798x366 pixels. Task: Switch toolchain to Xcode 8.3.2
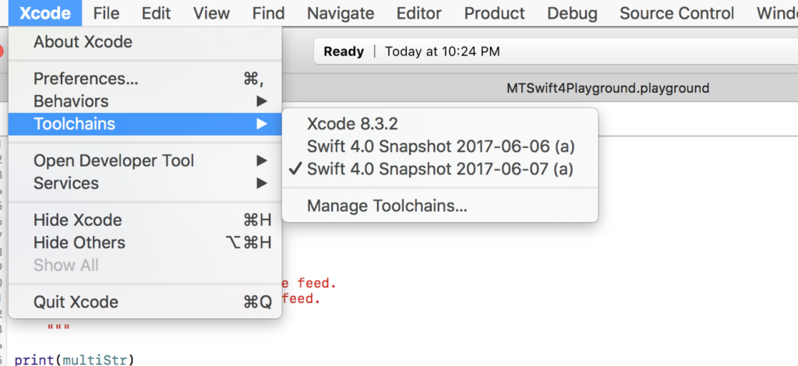tap(352, 124)
